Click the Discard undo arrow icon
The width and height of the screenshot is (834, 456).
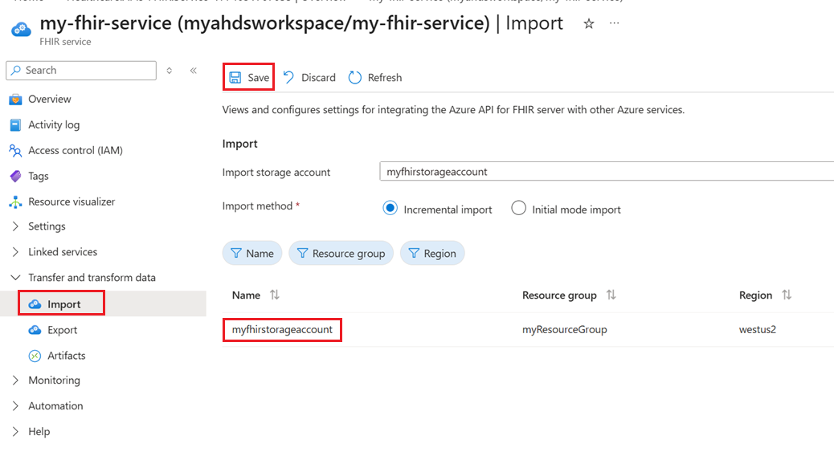(288, 78)
